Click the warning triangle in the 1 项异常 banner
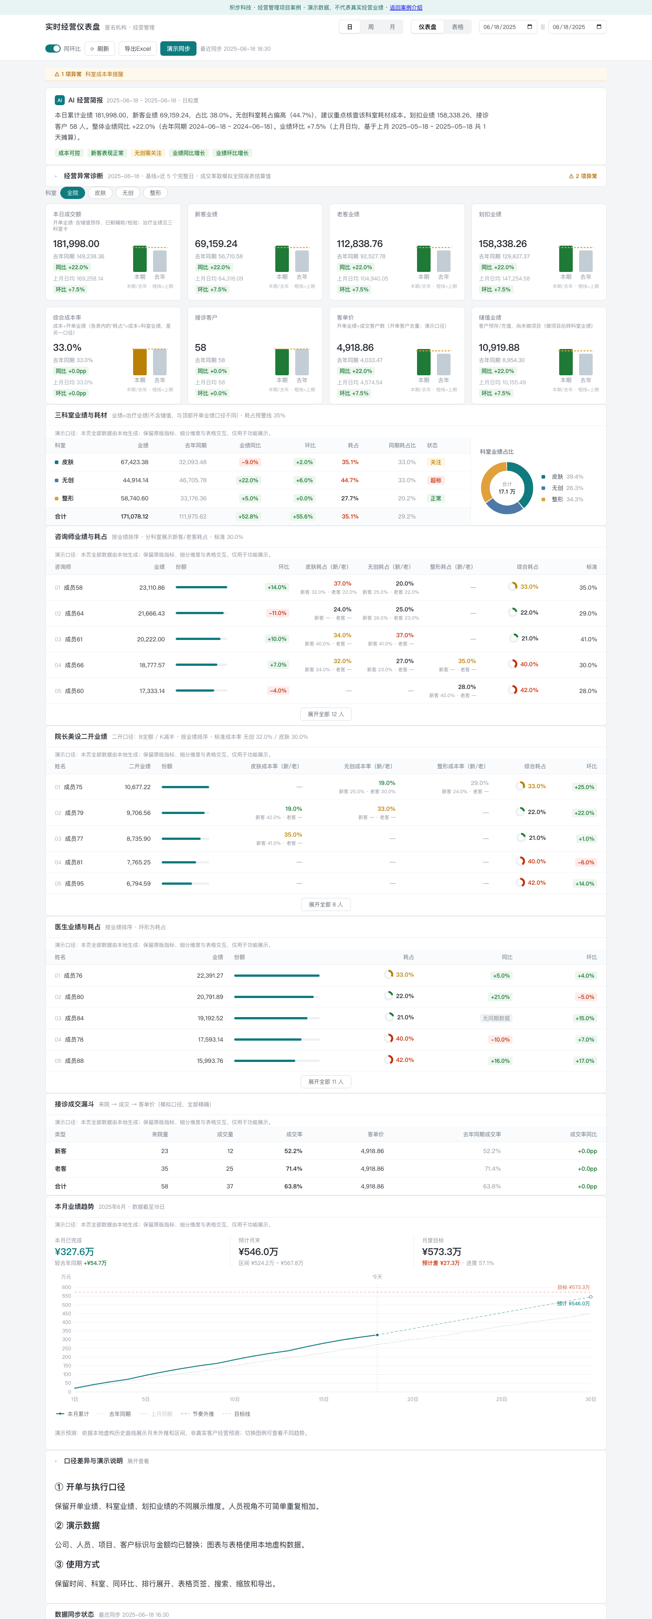Screen dimensions: 652x1619 (57, 74)
